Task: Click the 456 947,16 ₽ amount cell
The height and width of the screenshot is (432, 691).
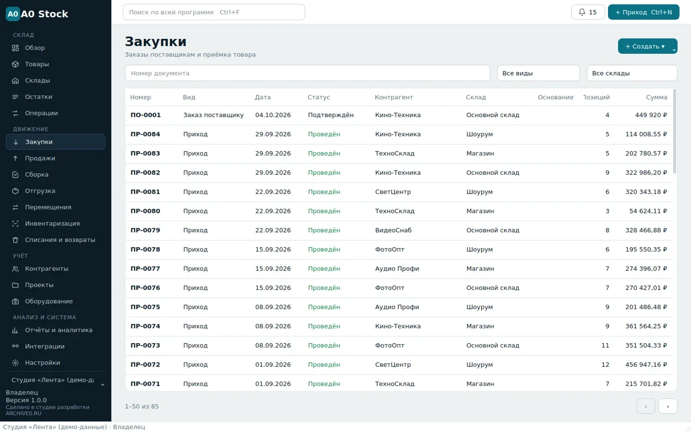Action: point(646,365)
